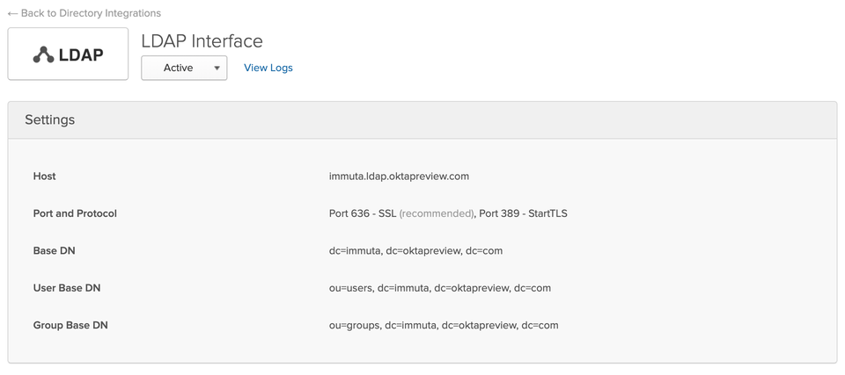Click the LDAP network node icon
This screenshot has height=375, width=845.
[x=43, y=55]
